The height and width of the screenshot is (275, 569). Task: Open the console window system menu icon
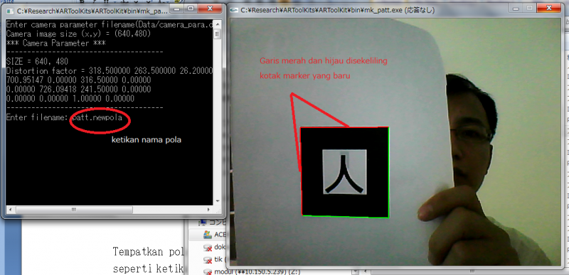[10, 11]
